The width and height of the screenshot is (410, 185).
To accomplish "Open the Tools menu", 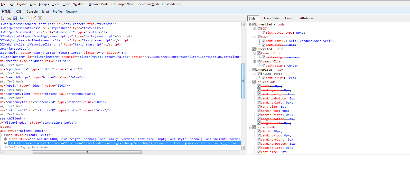I will tap(67, 4).
